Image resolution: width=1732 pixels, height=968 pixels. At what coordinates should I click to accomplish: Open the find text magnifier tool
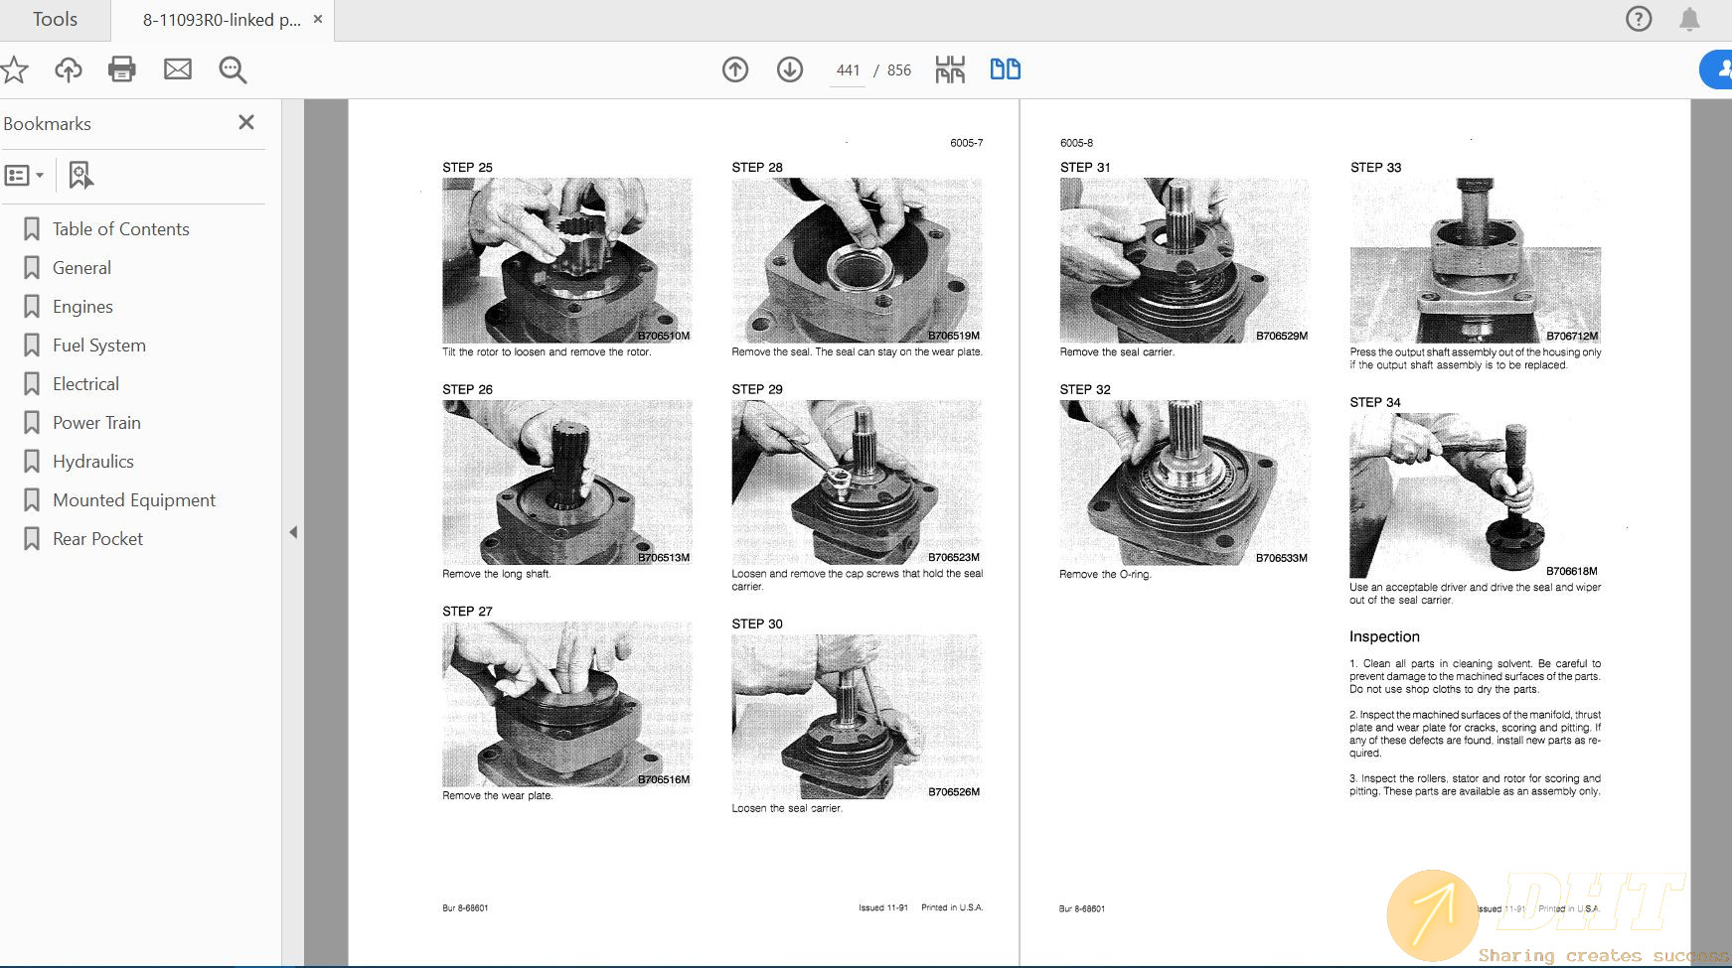(x=233, y=69)
